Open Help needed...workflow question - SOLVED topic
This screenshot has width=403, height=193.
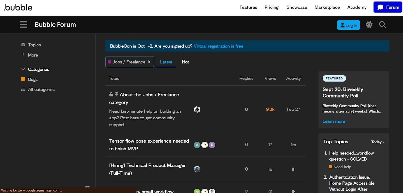point(351,156)
